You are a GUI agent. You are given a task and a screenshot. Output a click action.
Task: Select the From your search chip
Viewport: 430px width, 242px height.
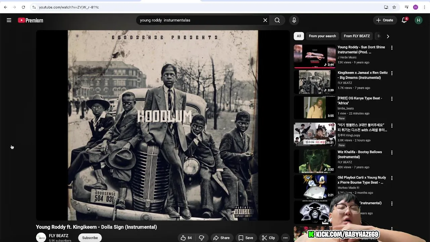(322, 36)
